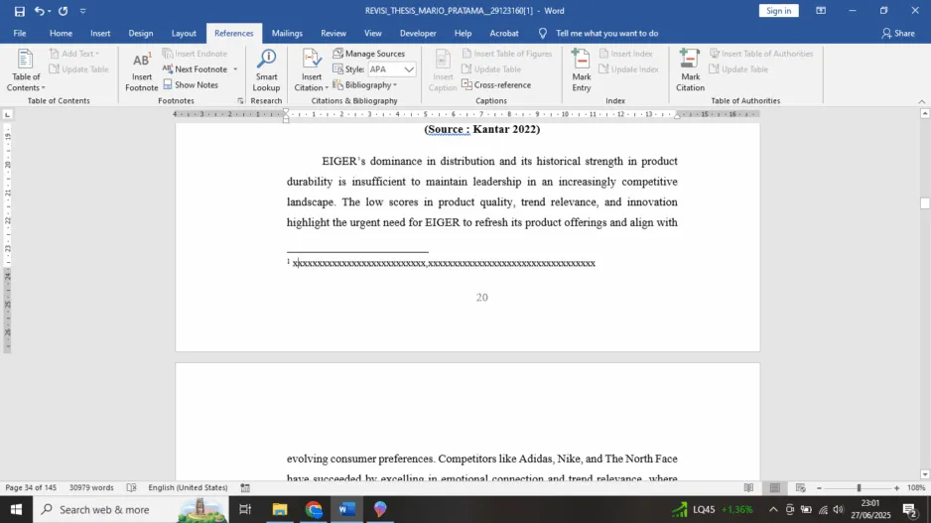Expand the Add Text dropdown
The height and width of the screenshot is (523, 931).
coord(74,54)
